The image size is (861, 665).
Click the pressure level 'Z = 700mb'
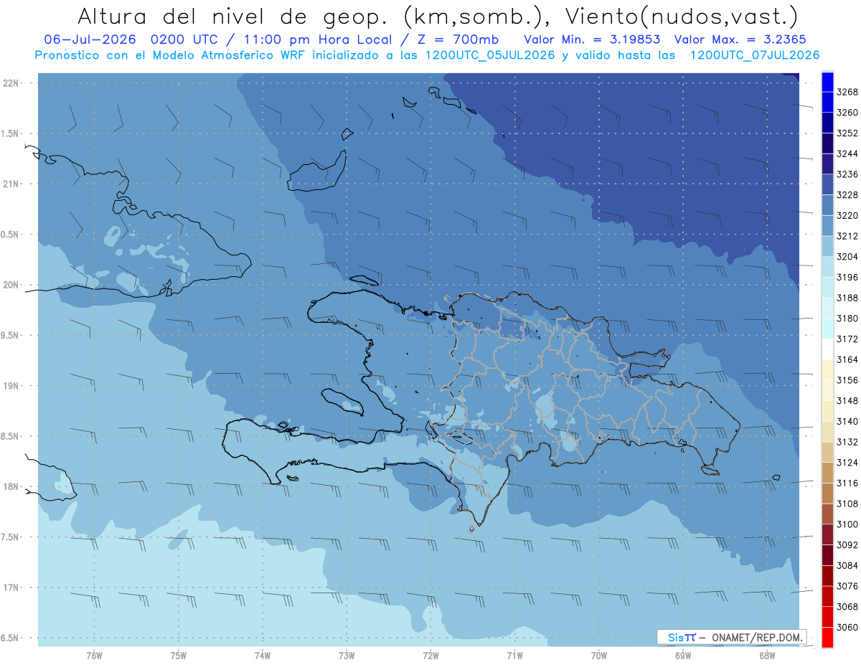(x=453, y=39)
